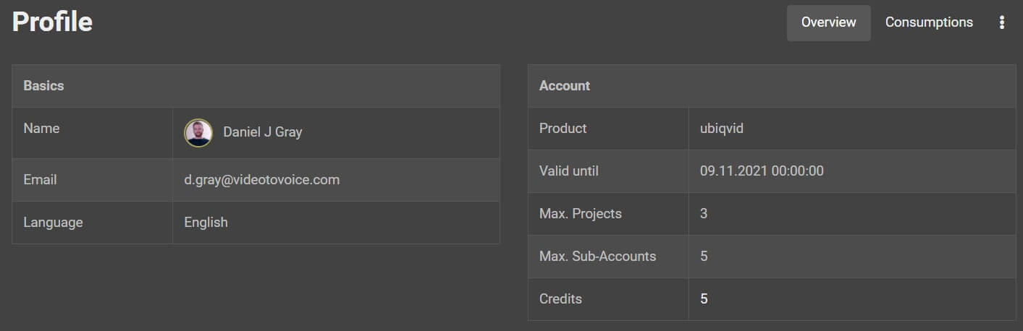Click the Product row label
The image size is (1023, 331).
pos(563,129)
